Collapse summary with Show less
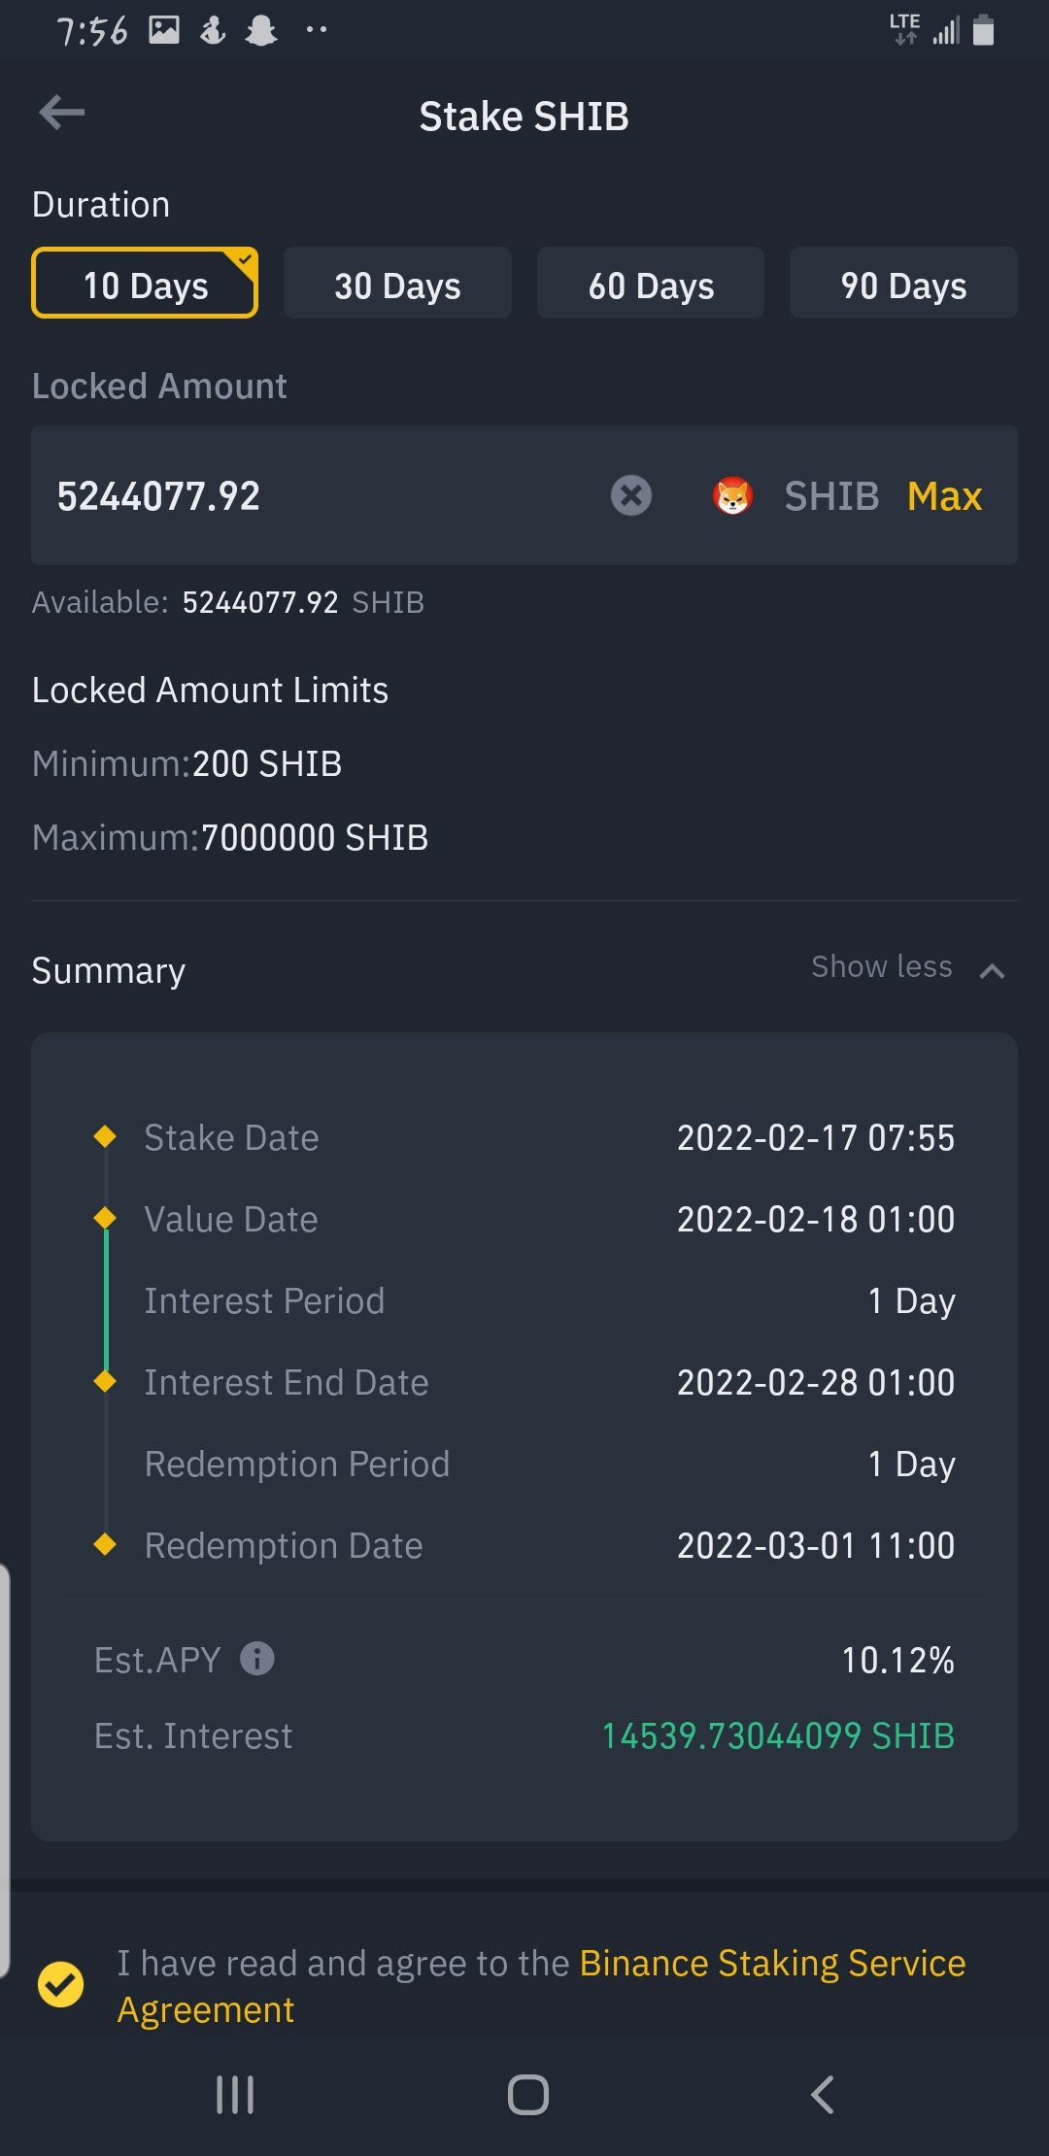The image size is (1049, 2156). pyautogui.click(x=881, y=967)
